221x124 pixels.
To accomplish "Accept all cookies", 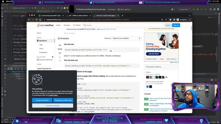I will click(42, 100).
